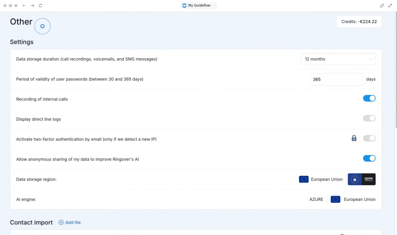Click the chevron arrow on 12 months selector
Screen dimensions: 397x235
click(370, 59)
